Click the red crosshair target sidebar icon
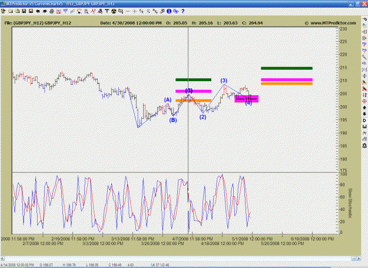This screenshot has height=268, width=368. tap(364, 101)
